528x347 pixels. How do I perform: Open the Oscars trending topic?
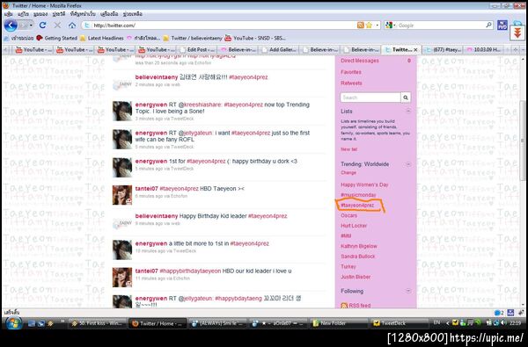[x=348, y=215]
